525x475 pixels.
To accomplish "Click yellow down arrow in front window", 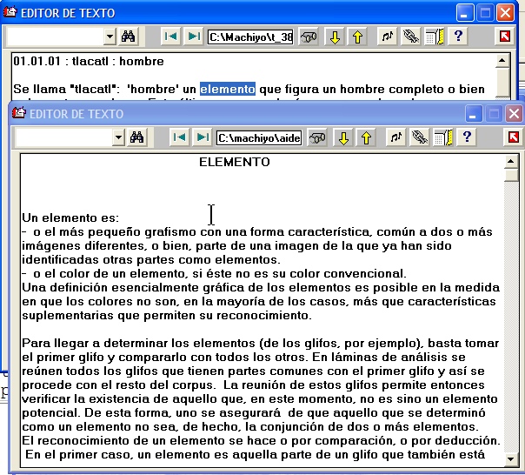I will pyautogui.click(x=343, y=137).
